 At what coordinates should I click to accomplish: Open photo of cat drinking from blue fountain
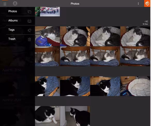(x=47, y=36)
